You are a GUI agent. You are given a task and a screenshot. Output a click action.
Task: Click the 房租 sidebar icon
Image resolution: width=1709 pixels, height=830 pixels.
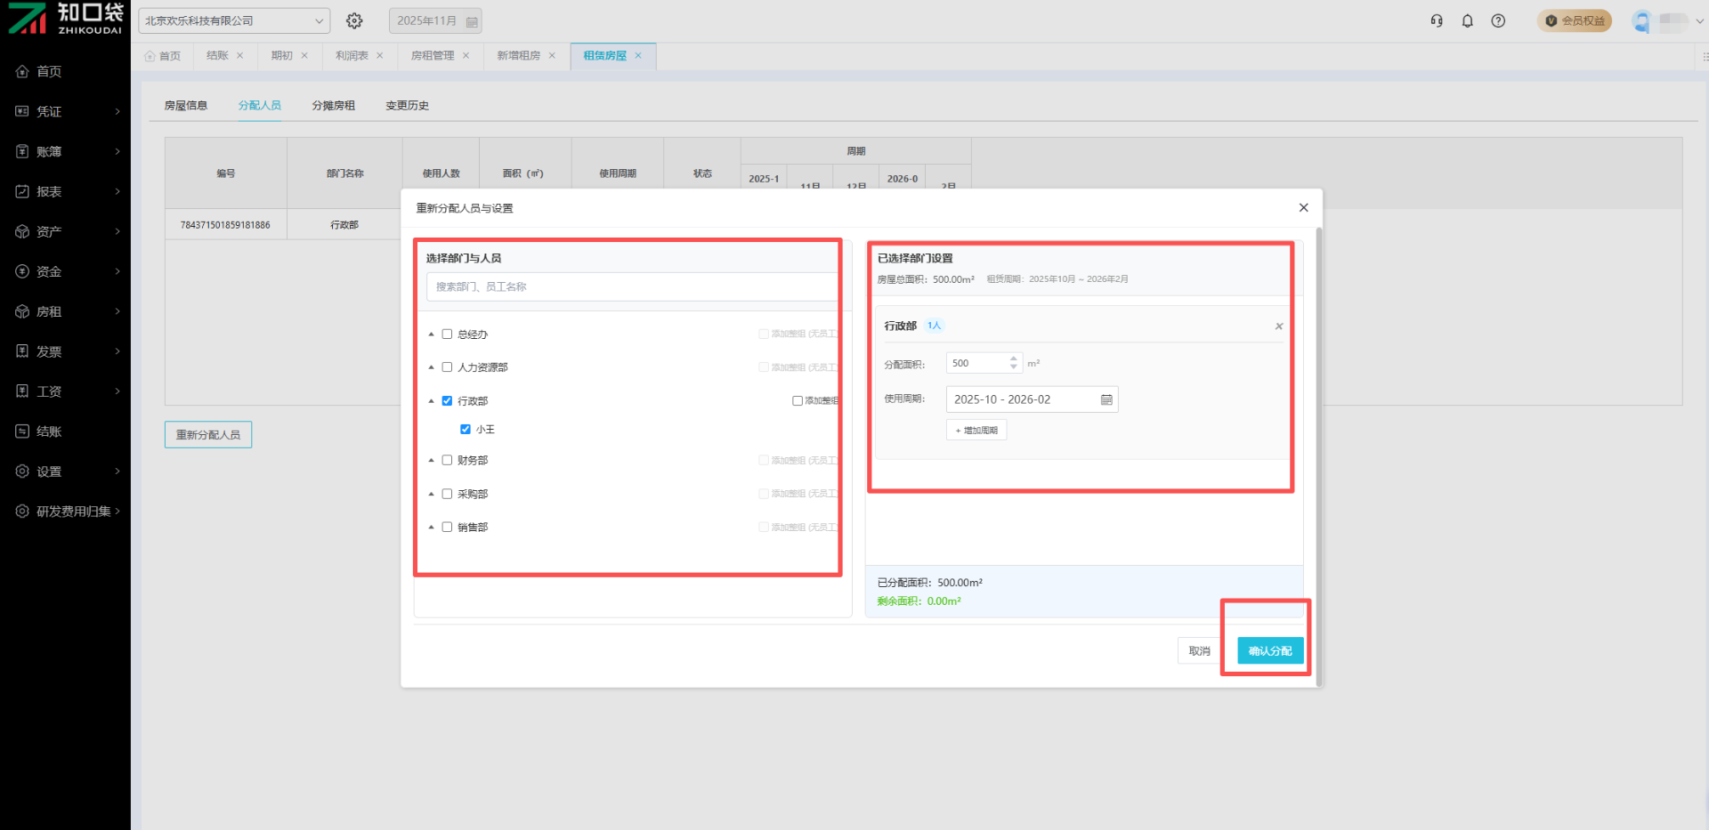point(22,311)
